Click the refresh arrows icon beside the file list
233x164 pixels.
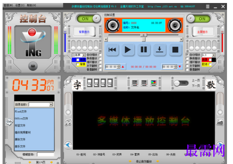point(9,122)
